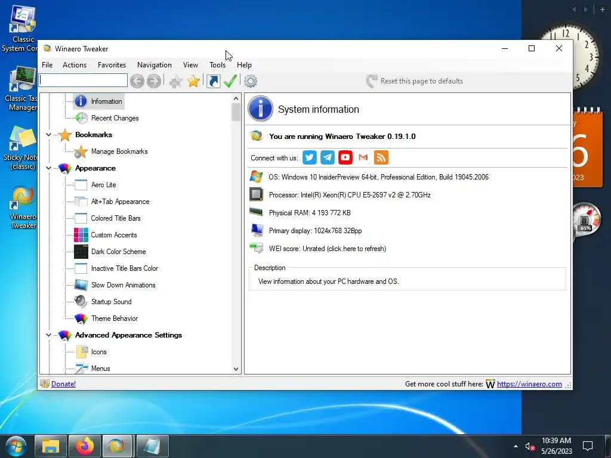
Task: Open the https://winaero.com link
Action: (529, 384)
